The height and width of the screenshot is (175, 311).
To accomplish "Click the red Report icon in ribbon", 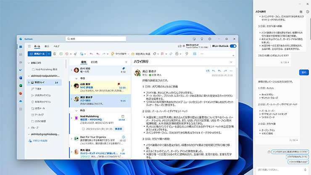I will click(67, 54).
